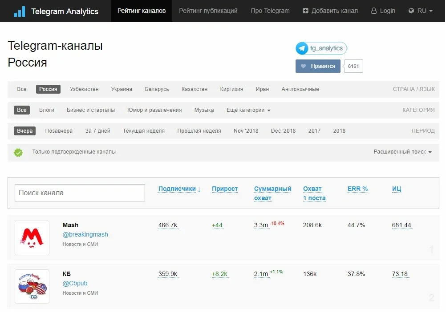446x312 pixels.
Task: Select the Позавчера period
Action: (x=59, y=131)
